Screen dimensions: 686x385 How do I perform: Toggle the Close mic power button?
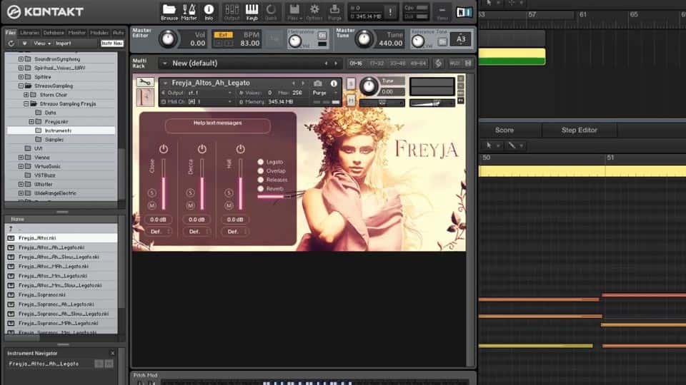pos(164,149)
